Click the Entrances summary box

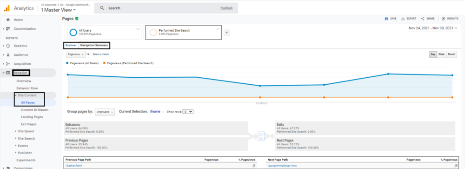(x=156, y=128)
